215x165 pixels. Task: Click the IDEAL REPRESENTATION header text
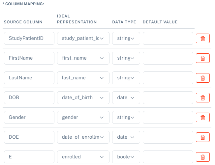tap(77, 19)
